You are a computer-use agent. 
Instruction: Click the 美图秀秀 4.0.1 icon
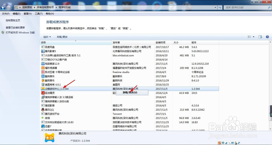43,85
